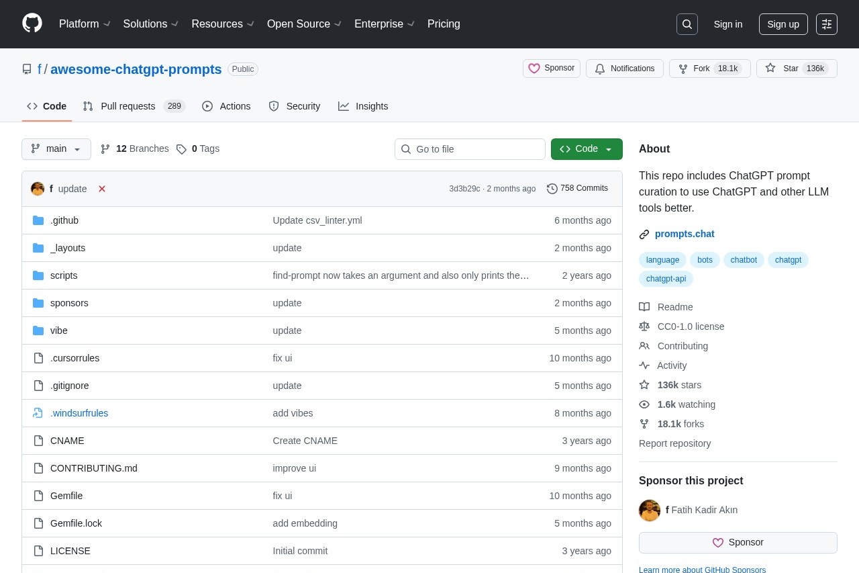Click the 0 Tags link

pos(198,148)
